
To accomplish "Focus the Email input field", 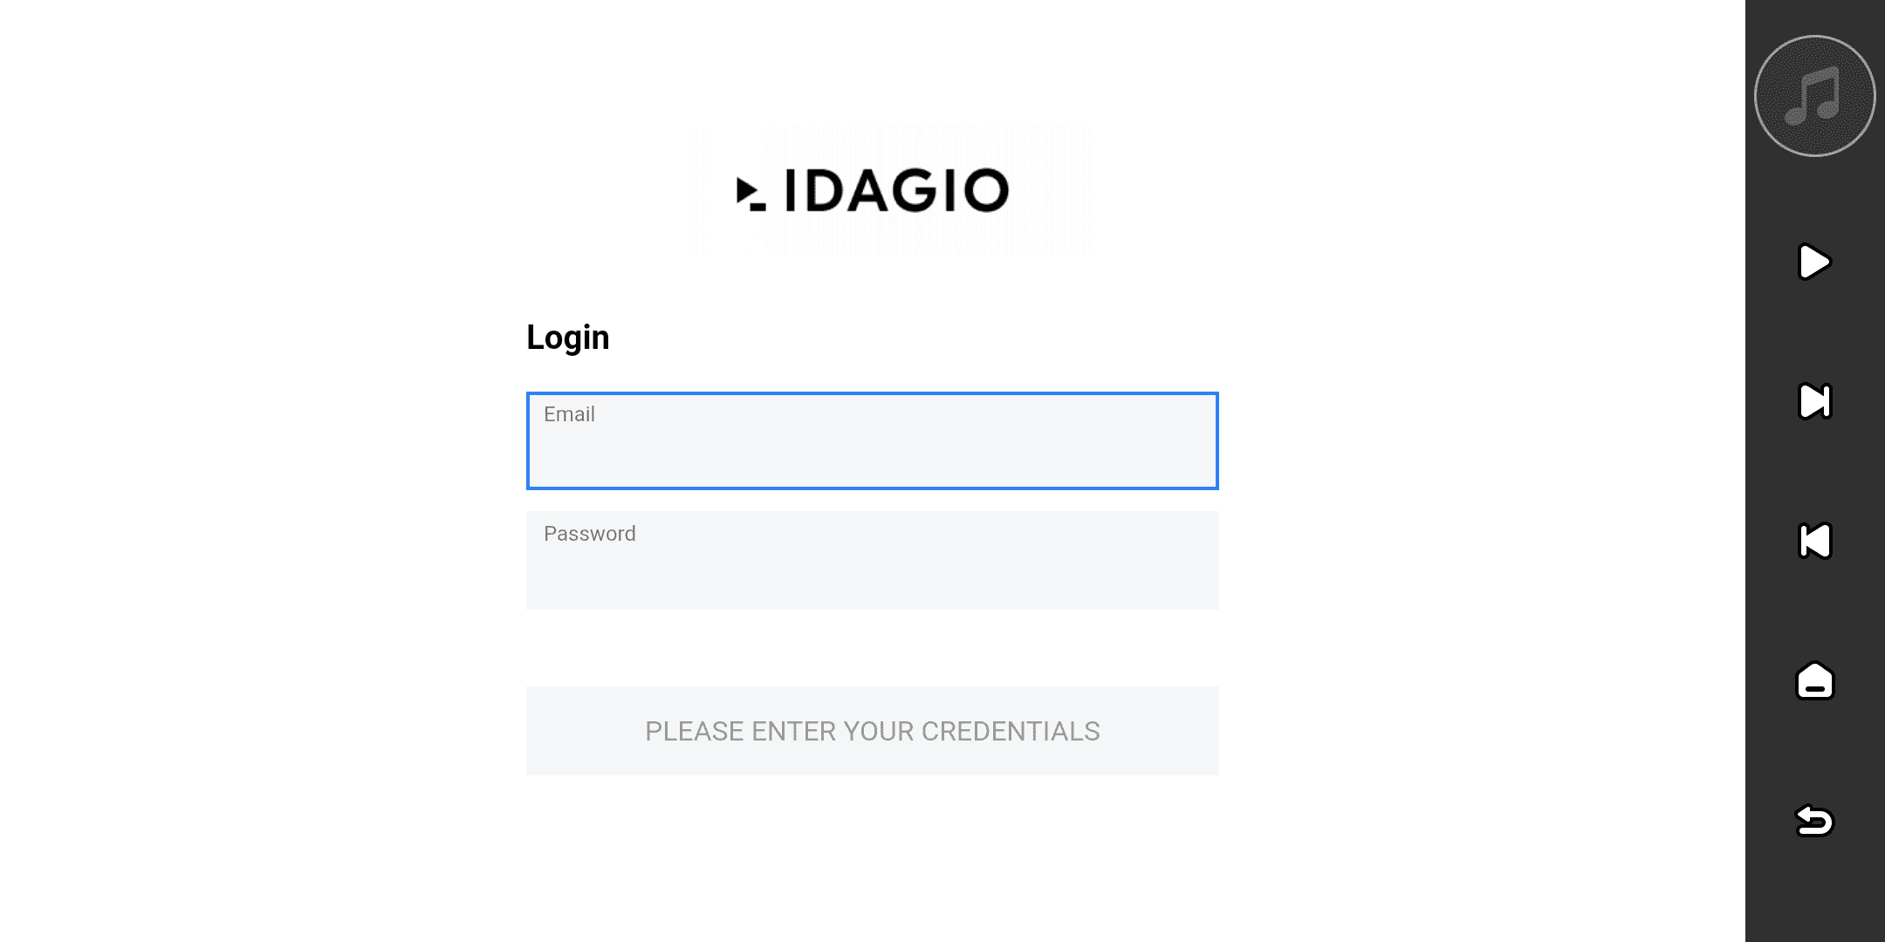I will 872,450.
